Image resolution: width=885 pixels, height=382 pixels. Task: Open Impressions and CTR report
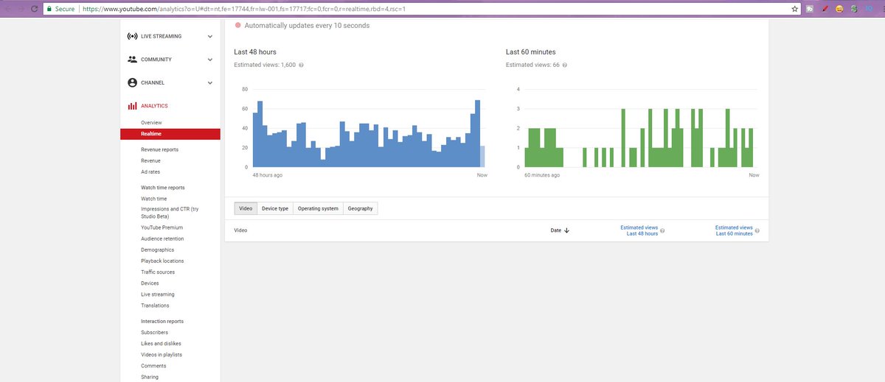[x=170, y=213]
